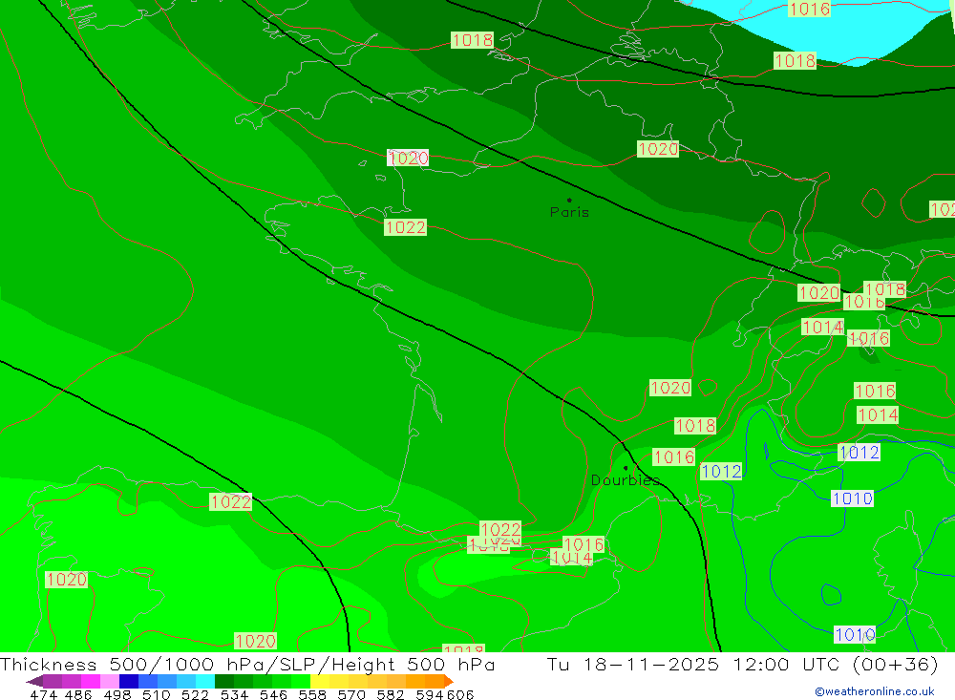Click the legend value 582
The width and height of the screenshot is (955, 700).
point(390,694)
